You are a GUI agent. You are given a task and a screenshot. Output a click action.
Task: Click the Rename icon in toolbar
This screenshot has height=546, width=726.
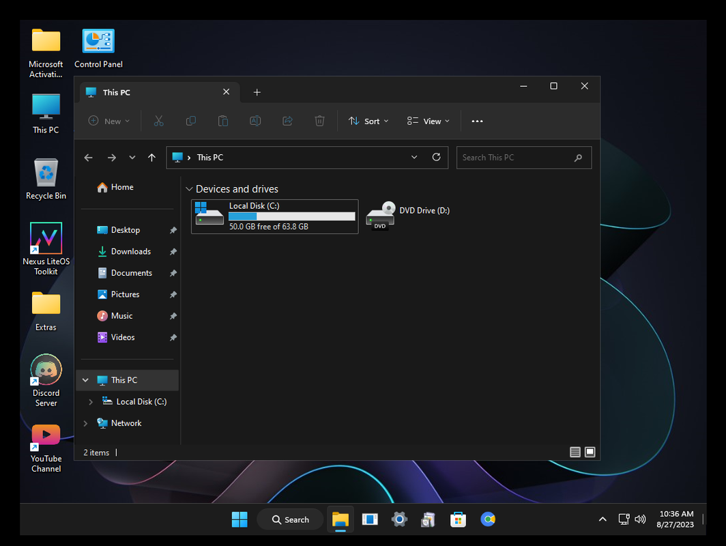(255, 121)
